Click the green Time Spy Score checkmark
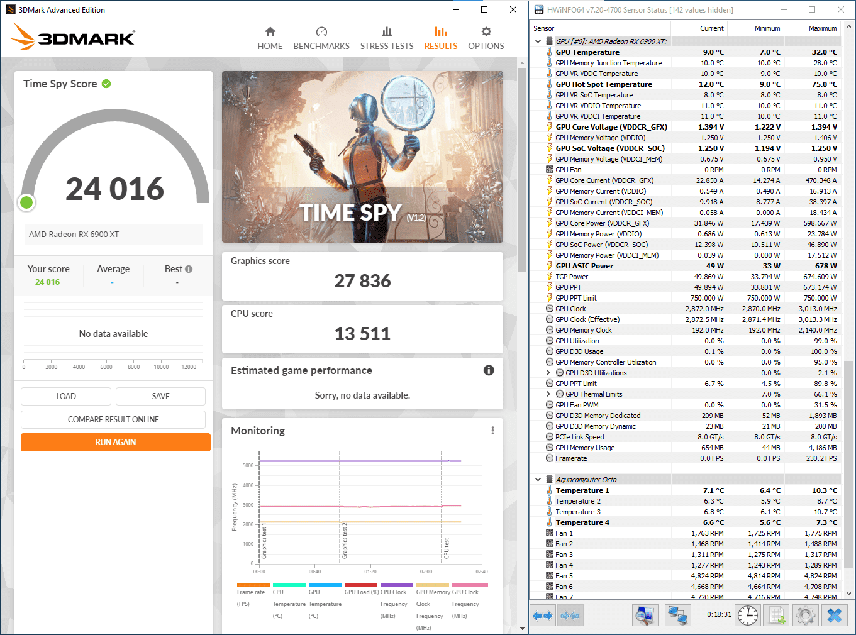856x635 pixels. [x=106, y=84]
